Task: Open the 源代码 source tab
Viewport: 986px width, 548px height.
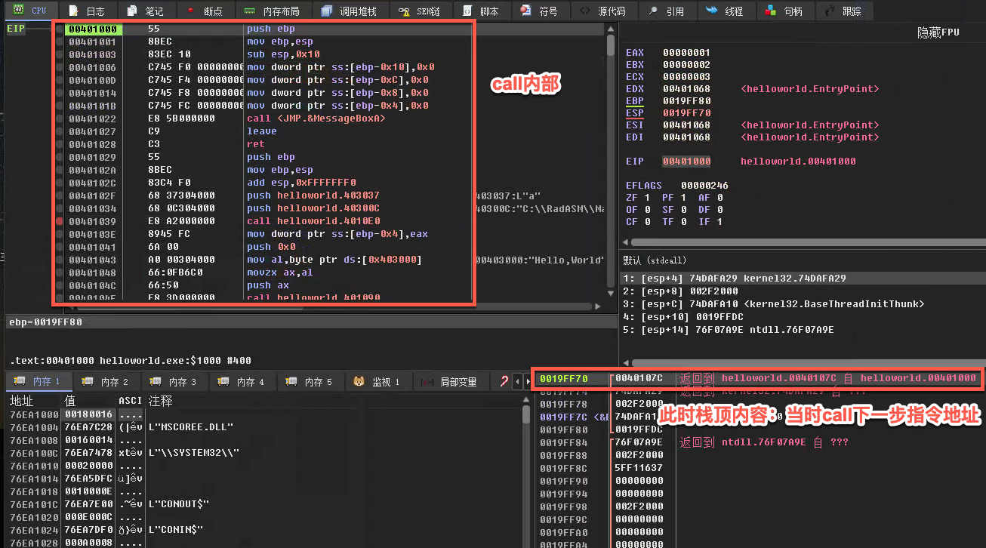Action: (603, 11)
